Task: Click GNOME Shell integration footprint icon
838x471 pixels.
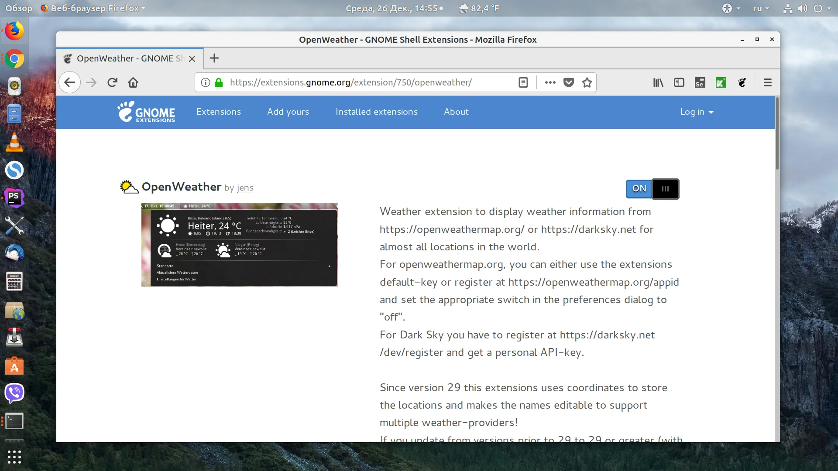Action: (742, 82)
